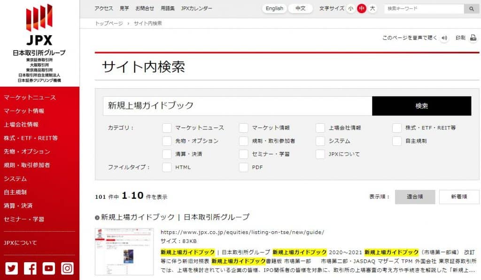Tick the PDF file type checkbox

pos(244,167)
